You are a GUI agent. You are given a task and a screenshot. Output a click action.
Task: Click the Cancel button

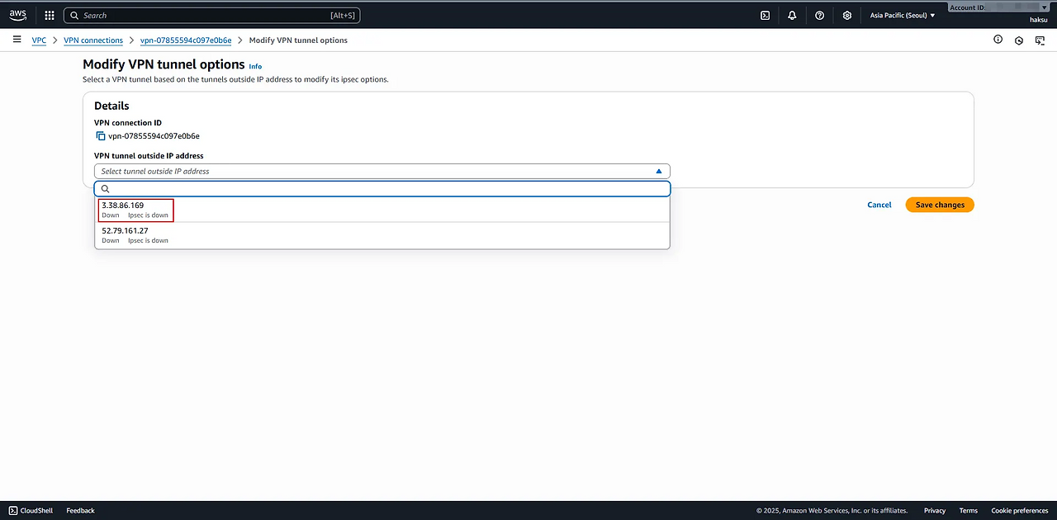[x=879, y=205]
